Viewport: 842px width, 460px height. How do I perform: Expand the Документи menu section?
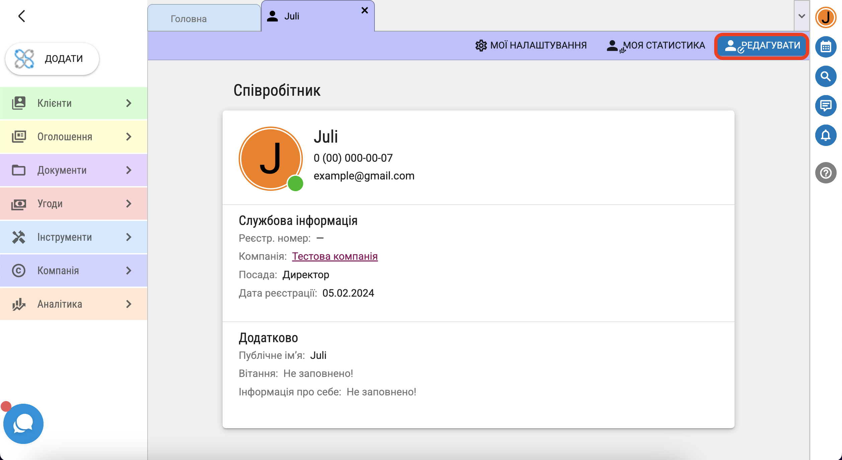pos(74,170)
